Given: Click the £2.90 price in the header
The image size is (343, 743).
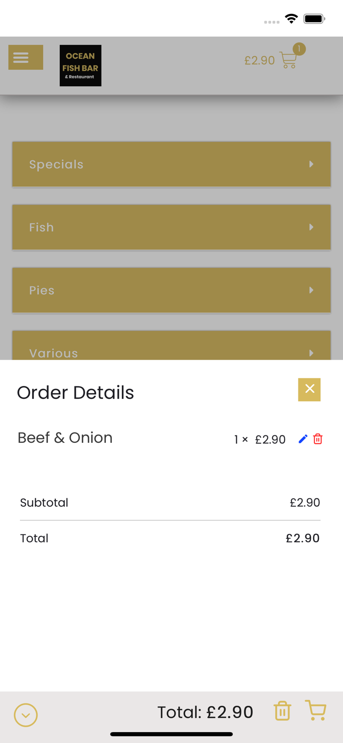Looking at the screenshot, I should tap(259, 60).
